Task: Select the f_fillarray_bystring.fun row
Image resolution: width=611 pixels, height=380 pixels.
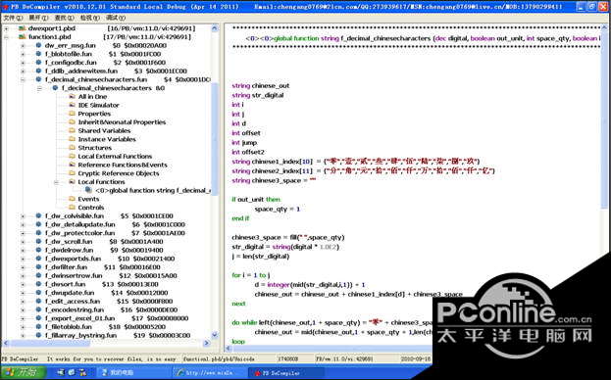Action: 118,335
